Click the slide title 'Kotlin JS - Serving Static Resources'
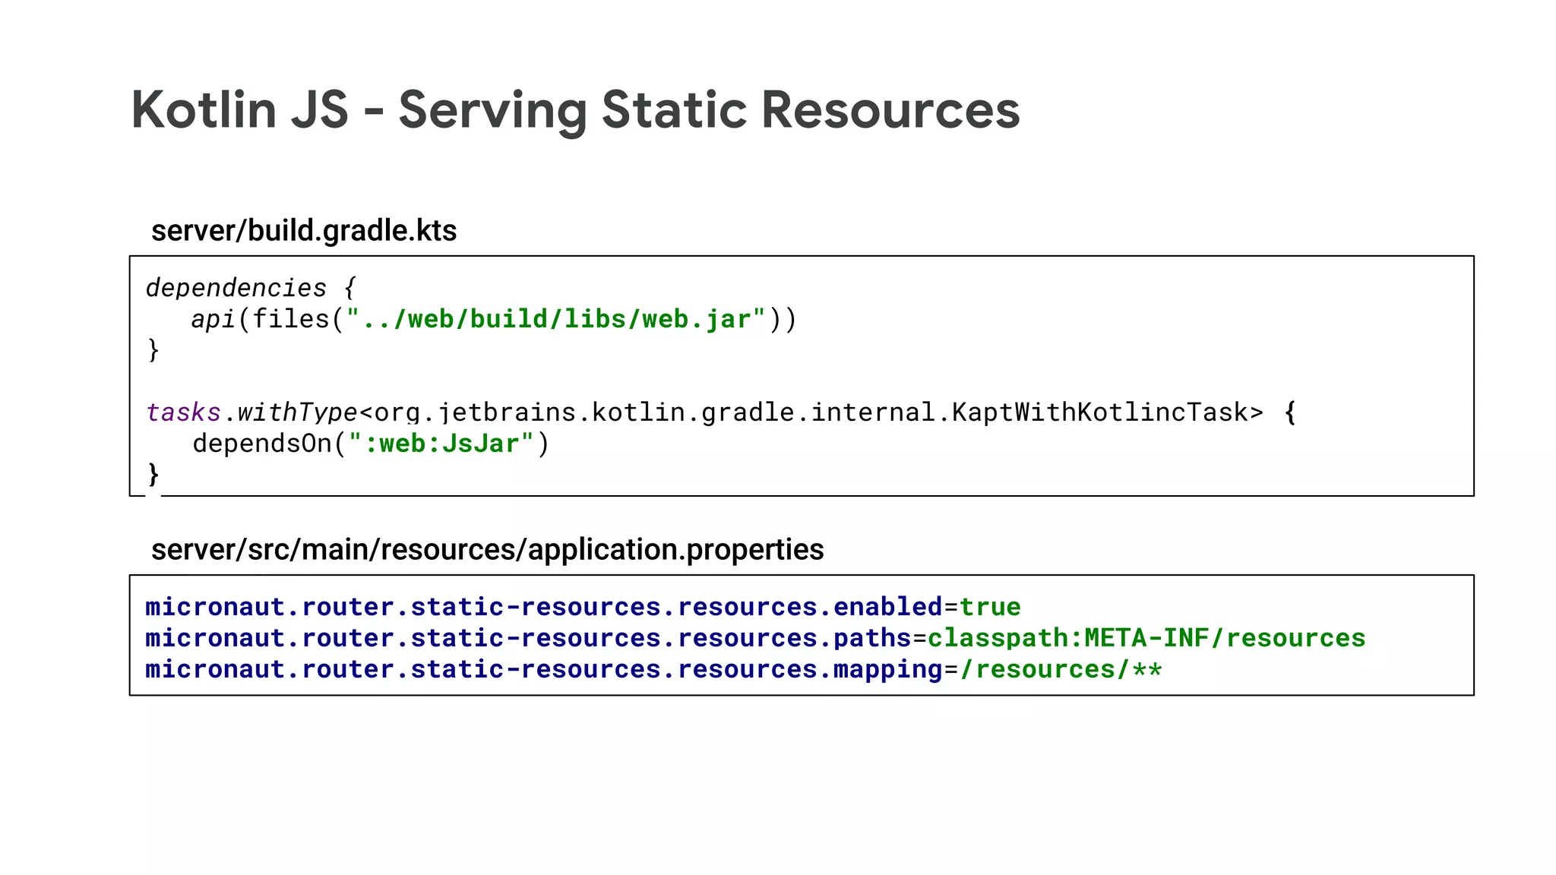This screenshot has height=875, width=1556. (575, 110)
